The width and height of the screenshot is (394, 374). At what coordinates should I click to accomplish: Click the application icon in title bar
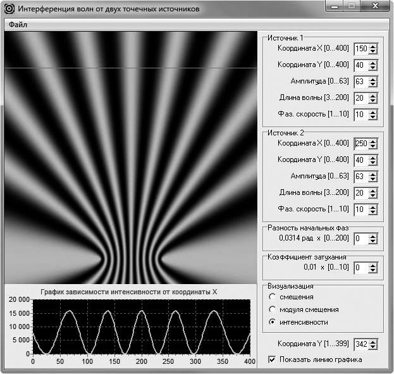[x=9, y=9]
